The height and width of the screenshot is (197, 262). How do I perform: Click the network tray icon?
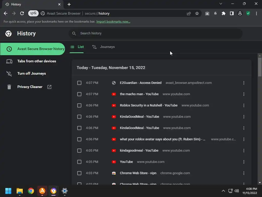231,191
